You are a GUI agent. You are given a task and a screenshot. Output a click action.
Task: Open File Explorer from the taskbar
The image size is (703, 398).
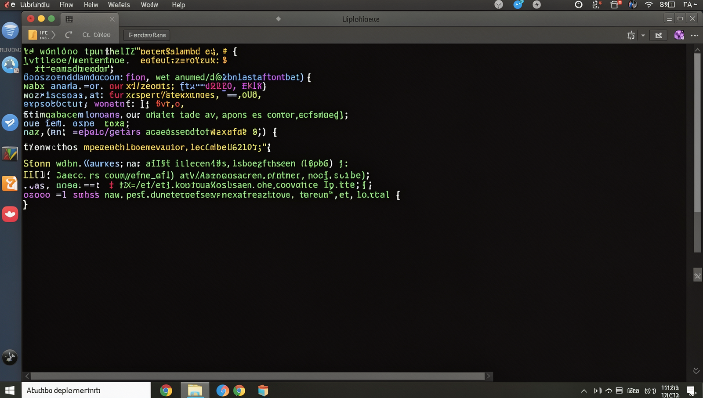coord(195,390)
